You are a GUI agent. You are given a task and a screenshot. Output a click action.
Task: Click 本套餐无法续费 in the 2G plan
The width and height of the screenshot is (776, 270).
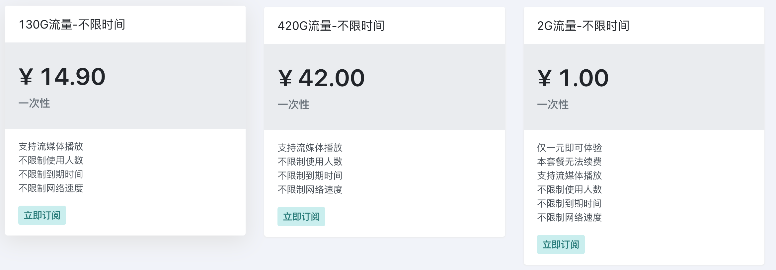[570, 162]
